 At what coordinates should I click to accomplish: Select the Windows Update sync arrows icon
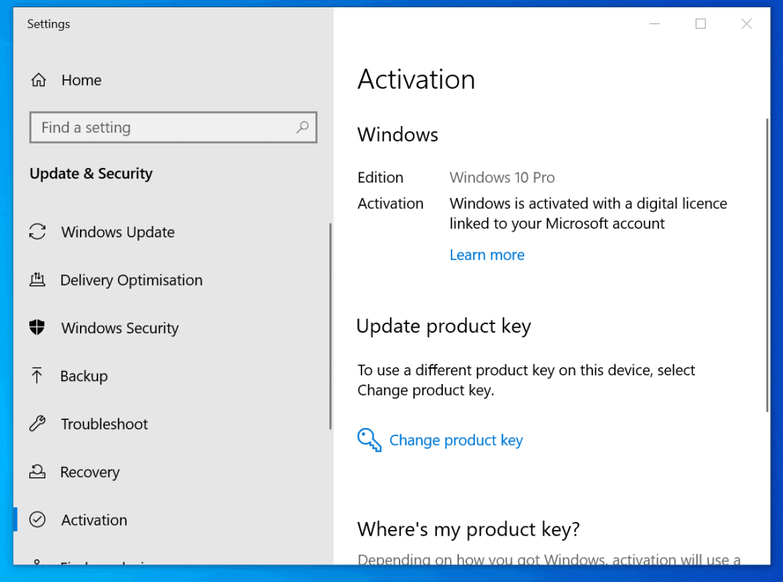[x=37, y=232]
